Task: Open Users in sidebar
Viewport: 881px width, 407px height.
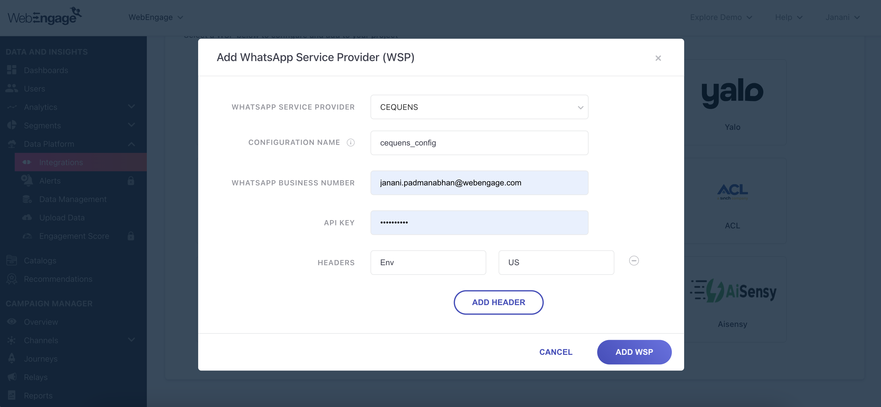Action: tap(34, 88)
